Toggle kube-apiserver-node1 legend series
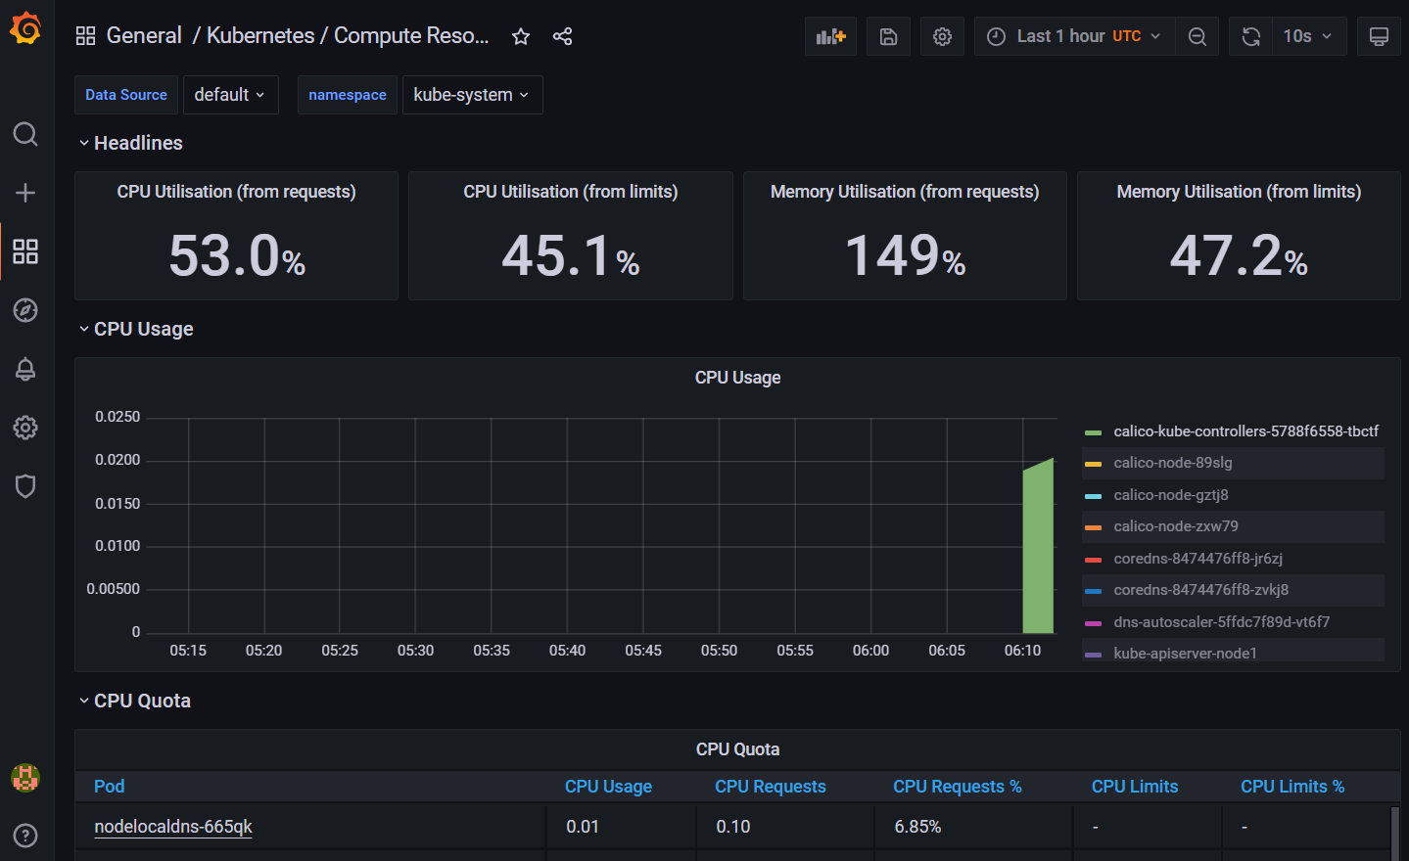The height and width of the screenshot is (861, 1409). coord(1185,654)
